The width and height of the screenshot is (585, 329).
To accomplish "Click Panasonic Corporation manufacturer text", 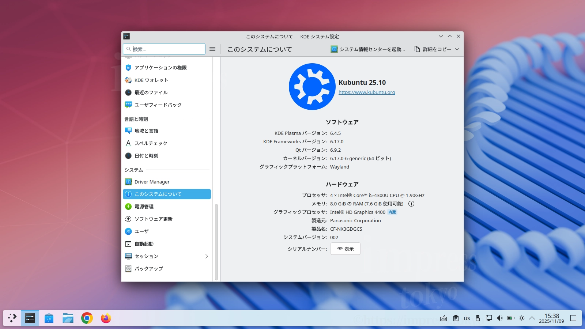I will tap(355, 221).
